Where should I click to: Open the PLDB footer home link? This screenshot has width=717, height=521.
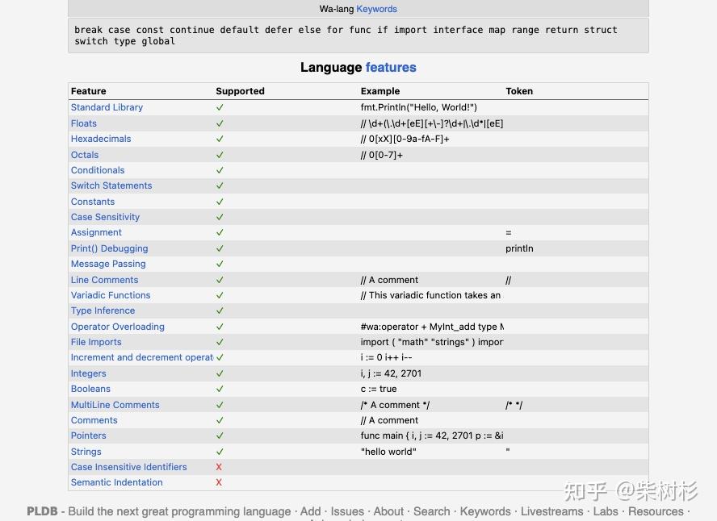(x=42, y=511)
